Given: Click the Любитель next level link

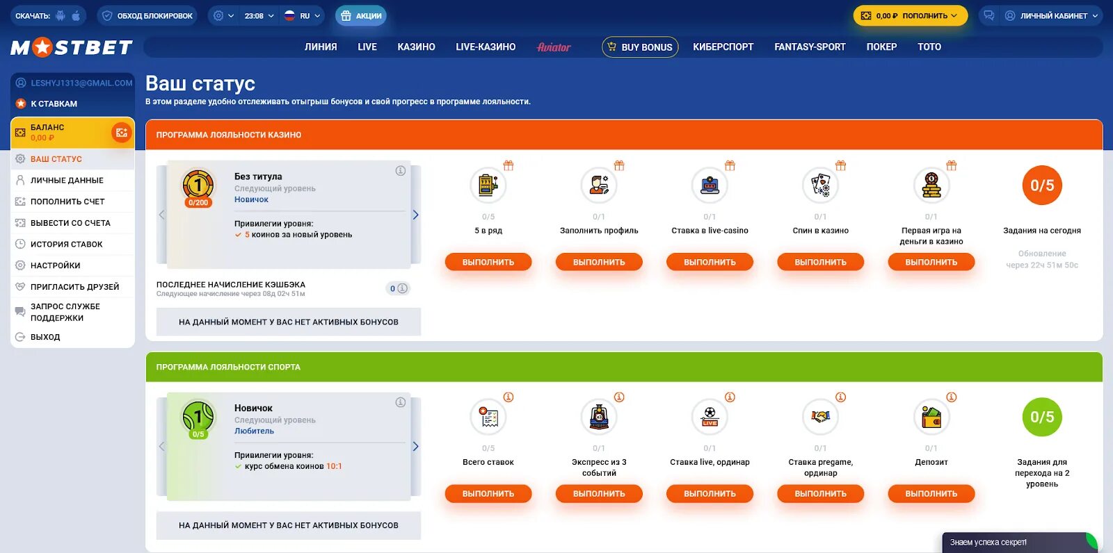Looking at the screenshot, I should [254, 431].
